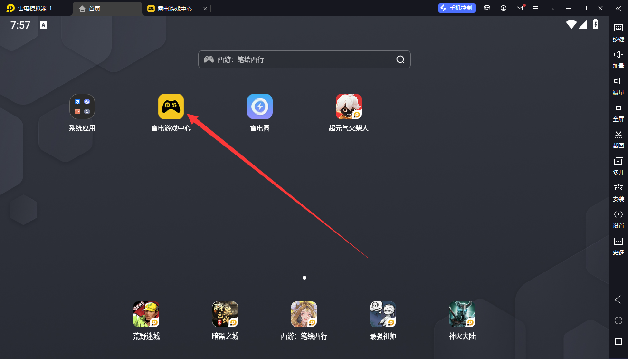Open the mail messages icon
The height and width of the screenshot is (359, 628).
coord(520,8)
